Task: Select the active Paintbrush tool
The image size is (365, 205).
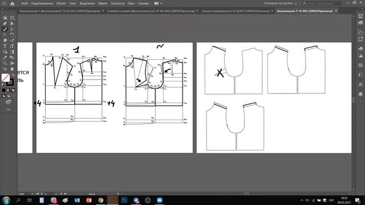Action: [5, 29]
